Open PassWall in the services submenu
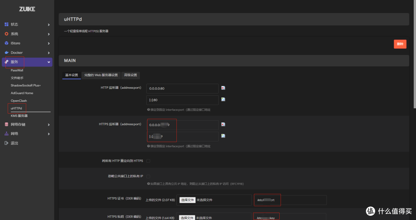The image size is (416, 220). 17,70
